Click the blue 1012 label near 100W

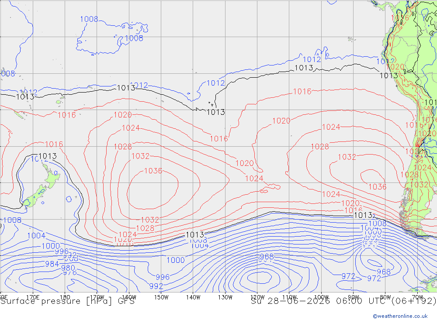(x=312, y=59)
